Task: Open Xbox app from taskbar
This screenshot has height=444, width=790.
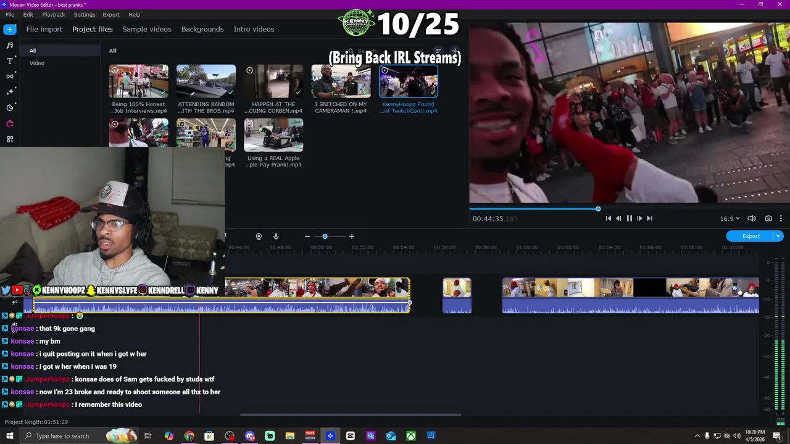Action: coord(411,436)
